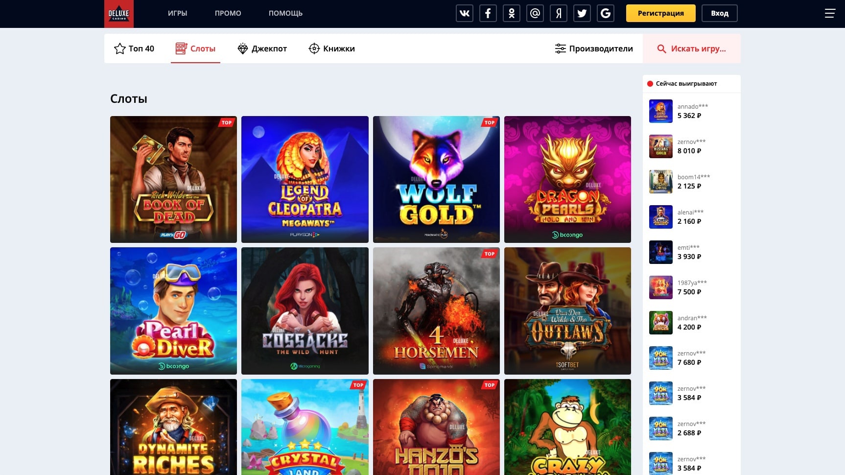This screenshot has width=845, height=475.
Task: Open the Производители filter list
Action: [x=593, y=48]
